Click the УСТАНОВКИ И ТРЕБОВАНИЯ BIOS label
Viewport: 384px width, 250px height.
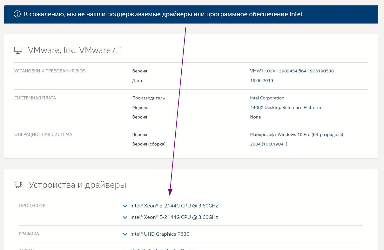(50, 71)
